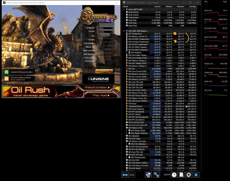The height and width of the screenshot is (181, 230).
Task: Expand the GPU Hotspots row
Action: point(126,52)
